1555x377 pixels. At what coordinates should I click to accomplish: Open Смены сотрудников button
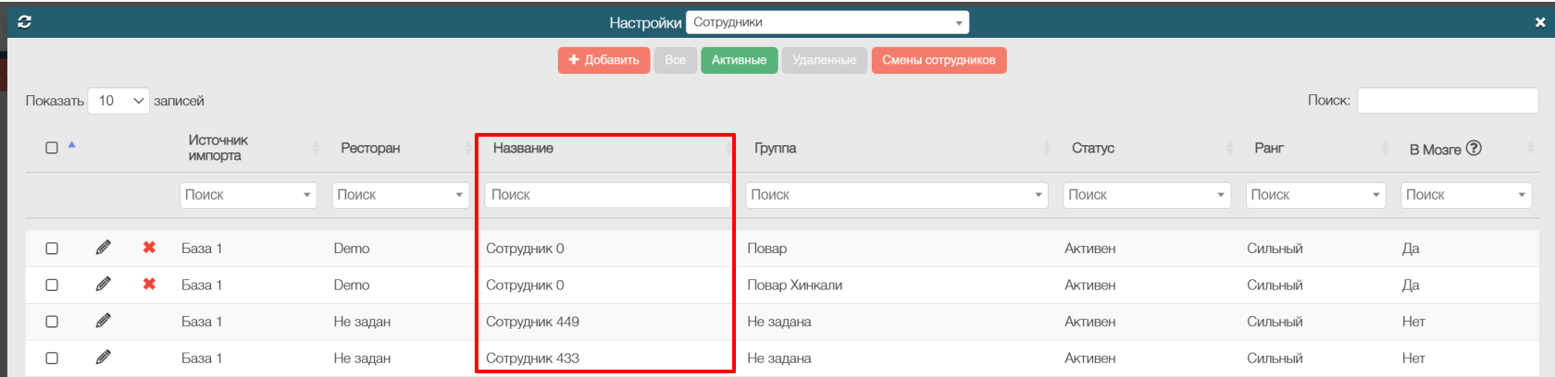[x=939, y=60]
